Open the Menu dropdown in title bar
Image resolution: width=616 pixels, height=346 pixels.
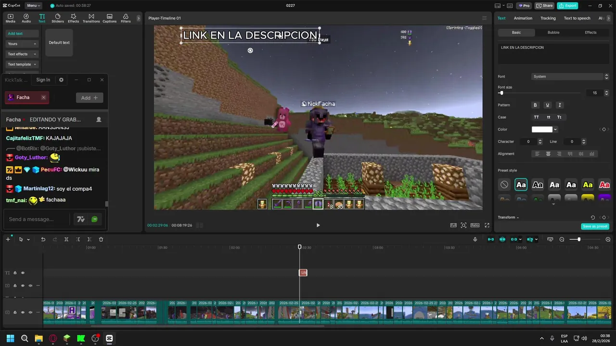pyautogui.click(x=33, y=6)
